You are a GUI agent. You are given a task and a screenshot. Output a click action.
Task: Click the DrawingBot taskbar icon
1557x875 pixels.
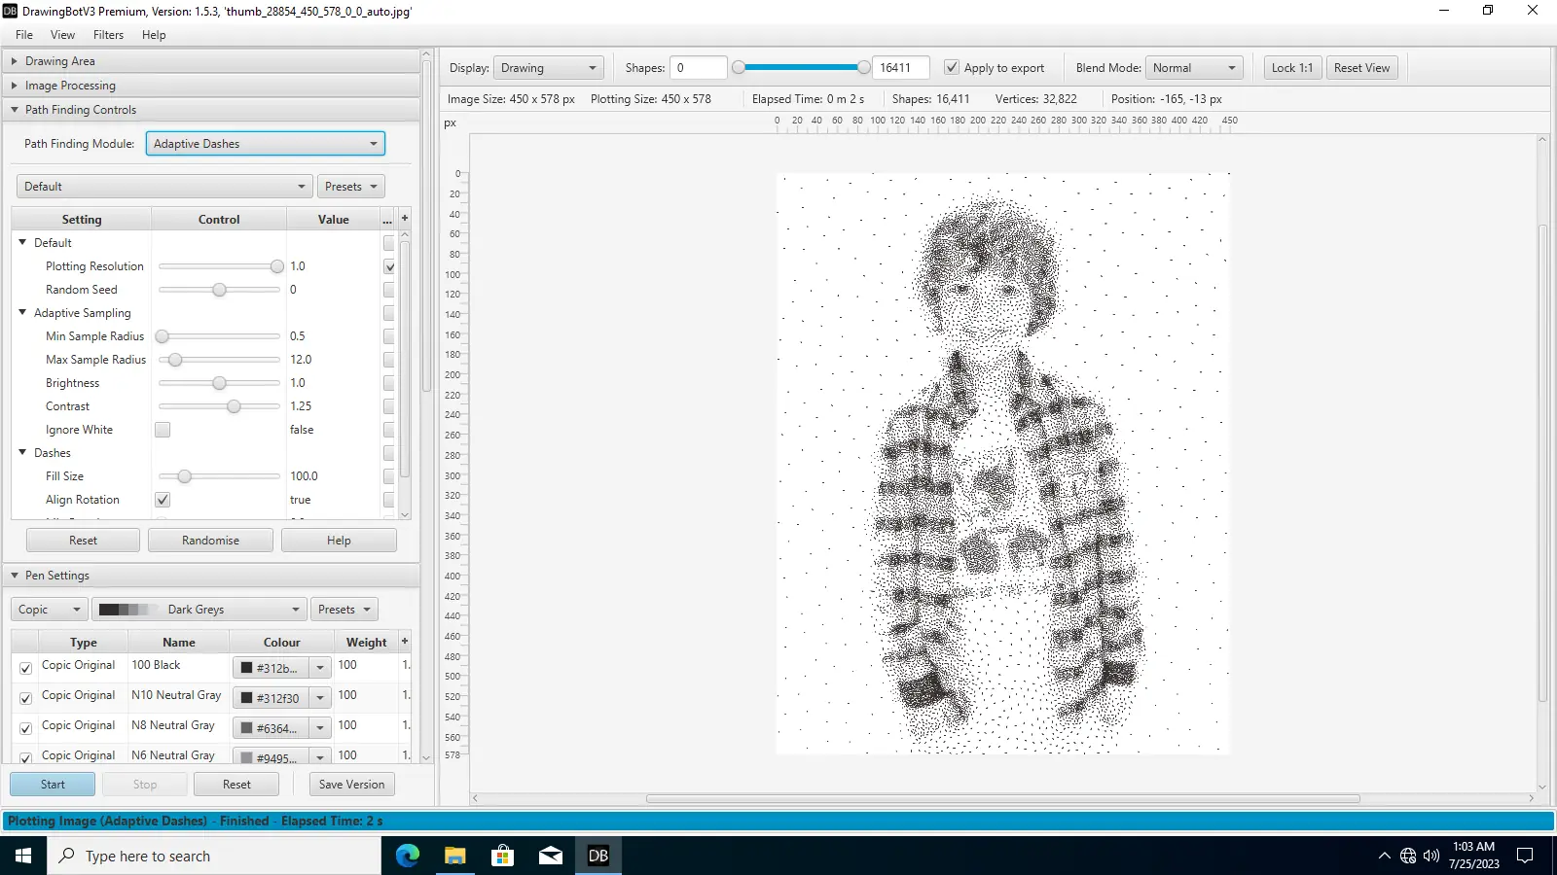coord(598,856)
